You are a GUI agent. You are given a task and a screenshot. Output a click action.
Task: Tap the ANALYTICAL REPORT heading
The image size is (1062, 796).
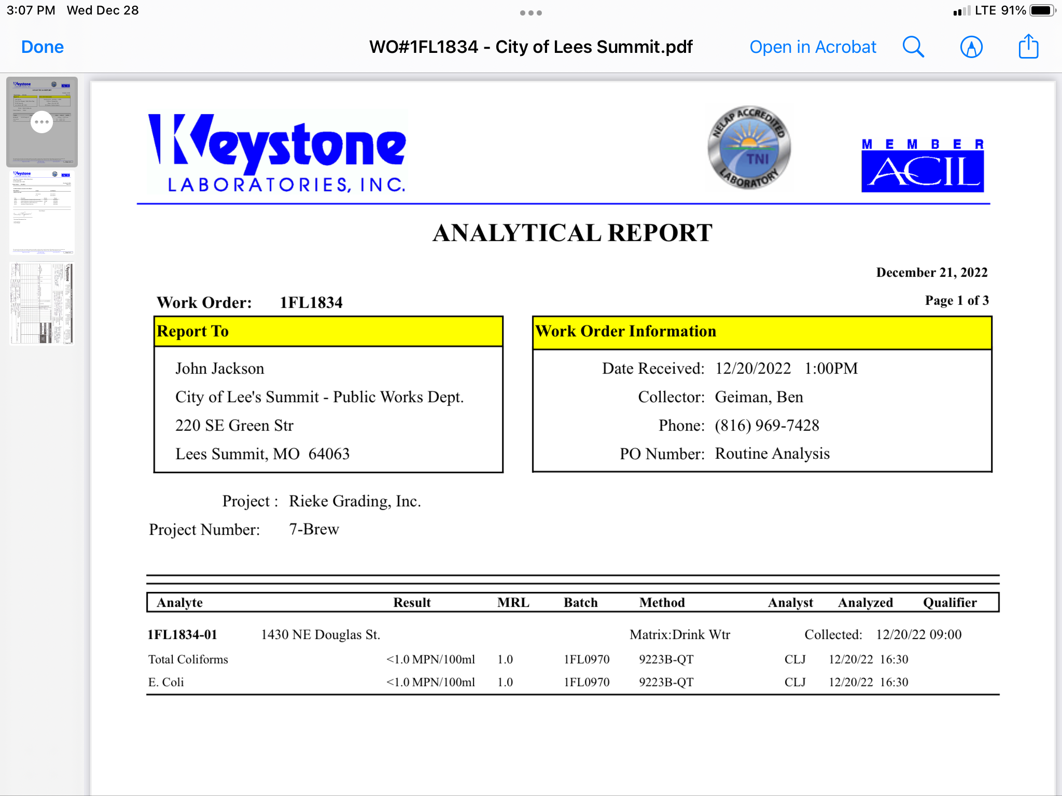point(572,233)
